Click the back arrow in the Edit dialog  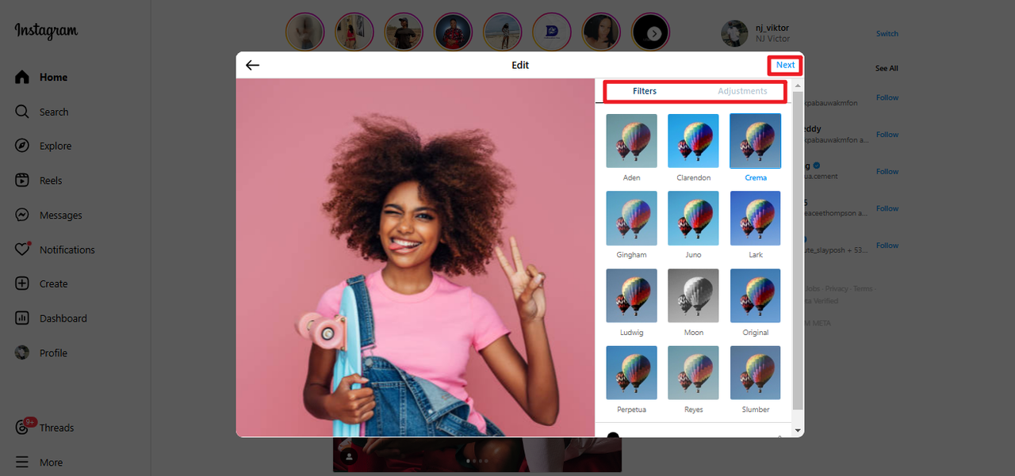tap(252, 65)
